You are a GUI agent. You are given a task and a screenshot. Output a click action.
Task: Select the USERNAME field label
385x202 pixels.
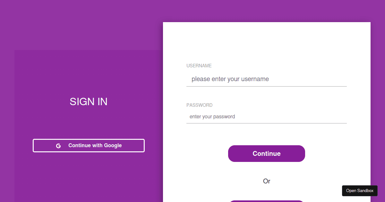point(199,65)
